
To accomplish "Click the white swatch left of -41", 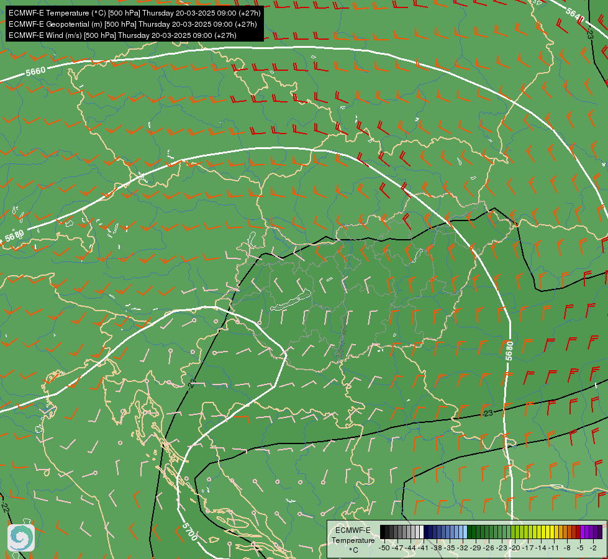I will [422, 532].
